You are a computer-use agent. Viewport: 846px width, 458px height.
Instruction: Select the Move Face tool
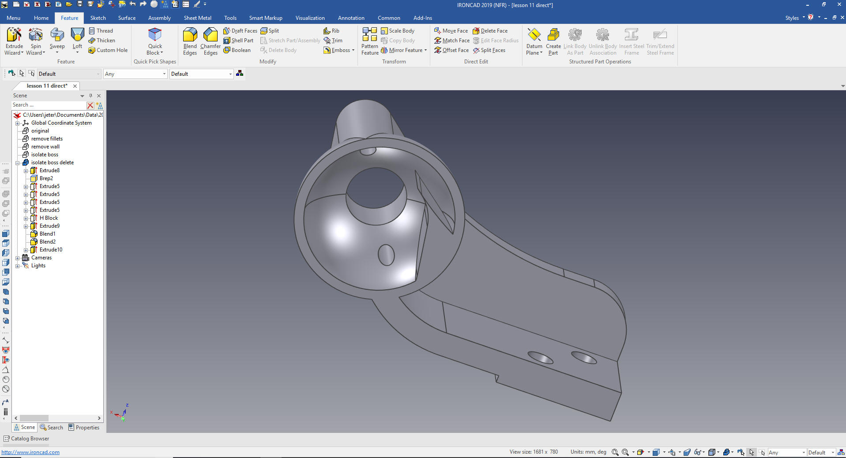point(451,31)
